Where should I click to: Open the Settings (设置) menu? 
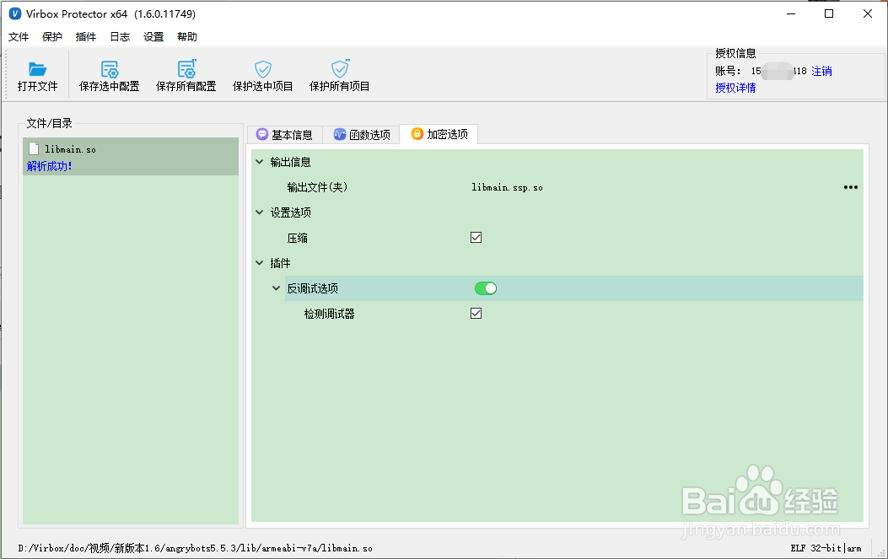point(153,37)
